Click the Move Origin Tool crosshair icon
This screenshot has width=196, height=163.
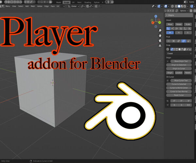168,61
